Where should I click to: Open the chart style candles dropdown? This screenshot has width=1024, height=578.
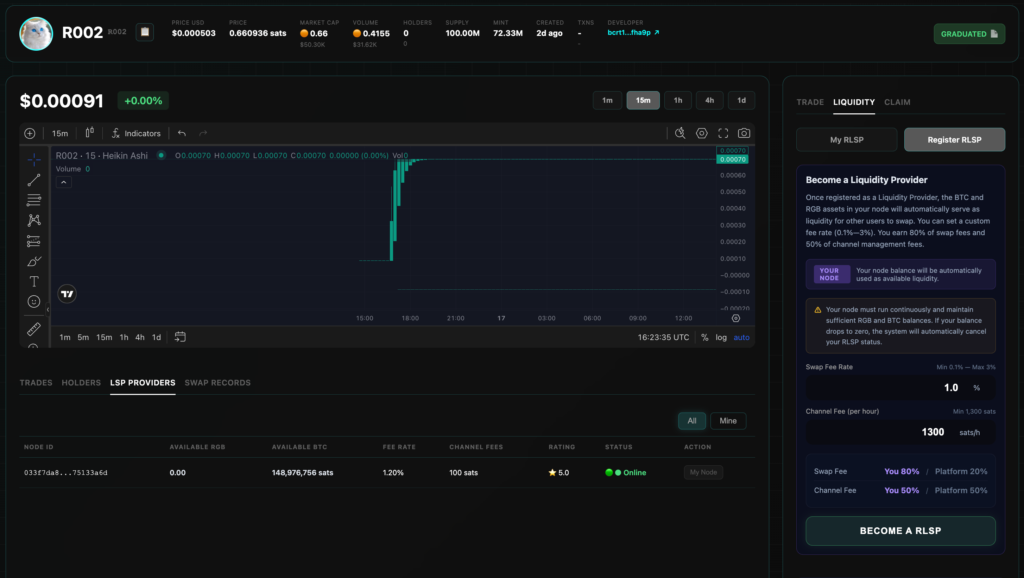click(x=90, y=132)
